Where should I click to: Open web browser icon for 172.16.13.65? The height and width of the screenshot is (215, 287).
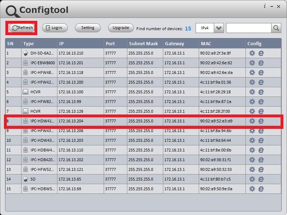(261, 179)
